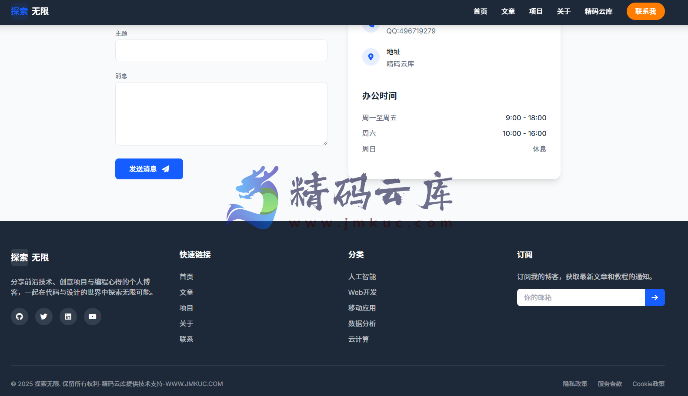This screenshot has height=396, width=688.
Task: Select the QQ:496719279 contact text
Action: [411, 31]
